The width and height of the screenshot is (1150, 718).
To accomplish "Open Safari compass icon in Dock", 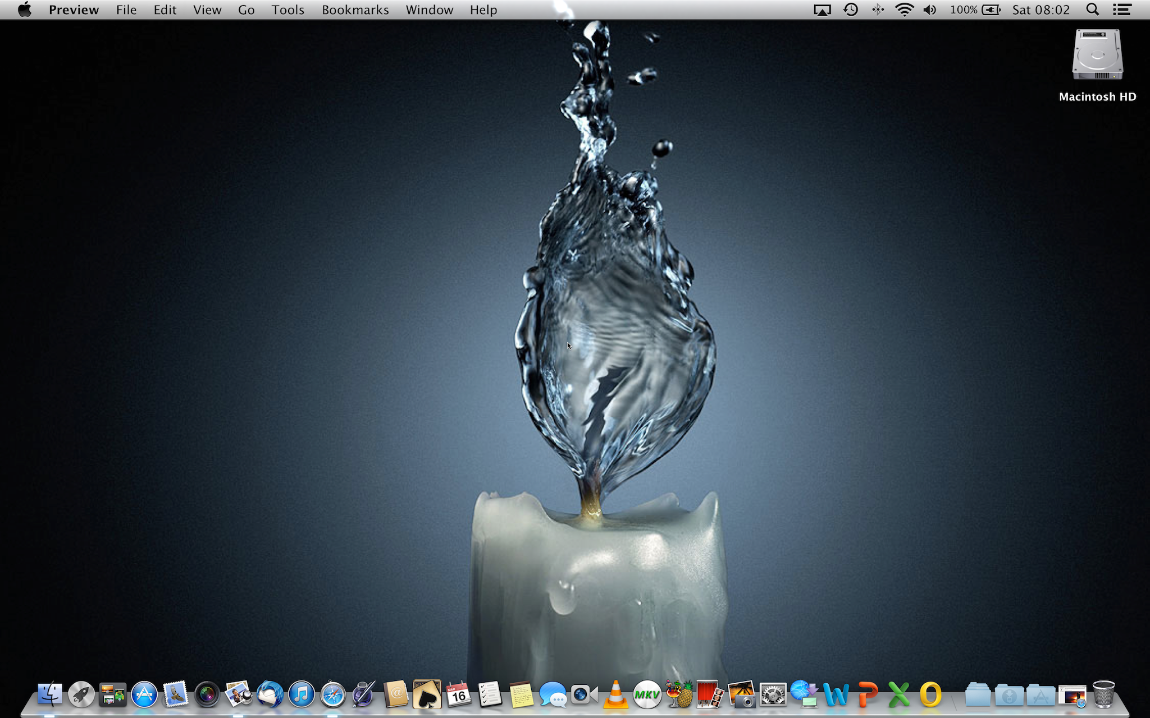I will point(333,694).
